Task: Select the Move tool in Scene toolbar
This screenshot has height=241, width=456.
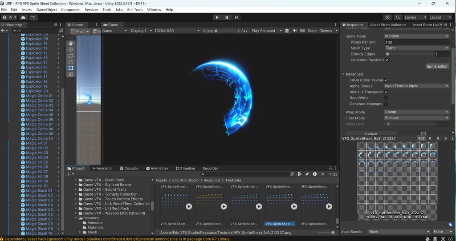Action: (71, 50)
